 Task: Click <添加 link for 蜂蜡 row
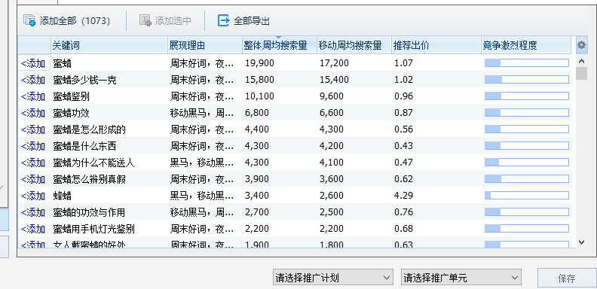click(33, 196)
